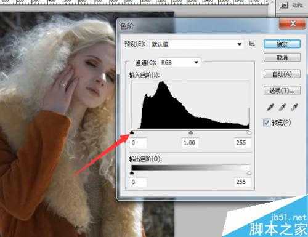Close the 色阶 Levels dialog
308x237 pixels.
[293, 23]
